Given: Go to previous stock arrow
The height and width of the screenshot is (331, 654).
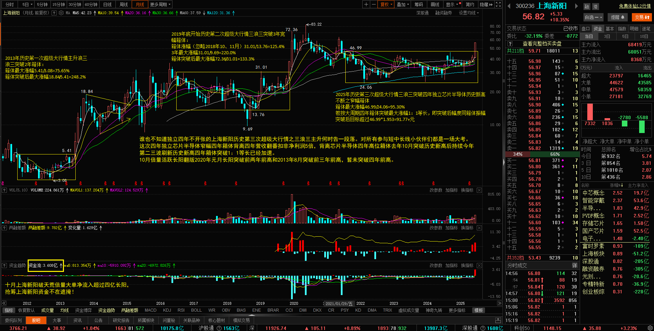Looking at the screenshot, I should tap(509, 6).
